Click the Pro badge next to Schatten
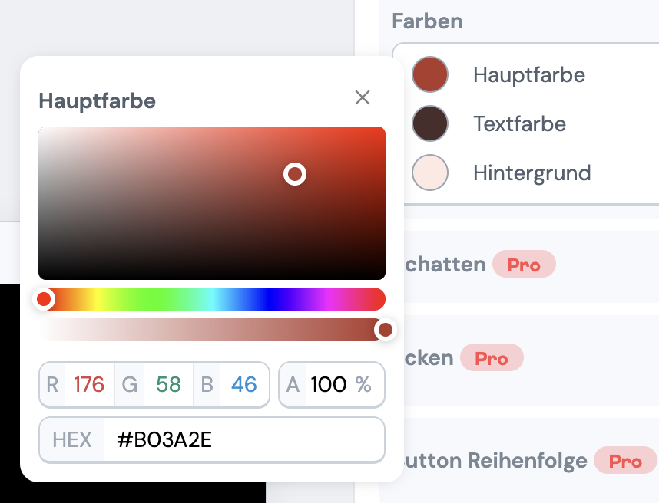 tap(524, 264)
